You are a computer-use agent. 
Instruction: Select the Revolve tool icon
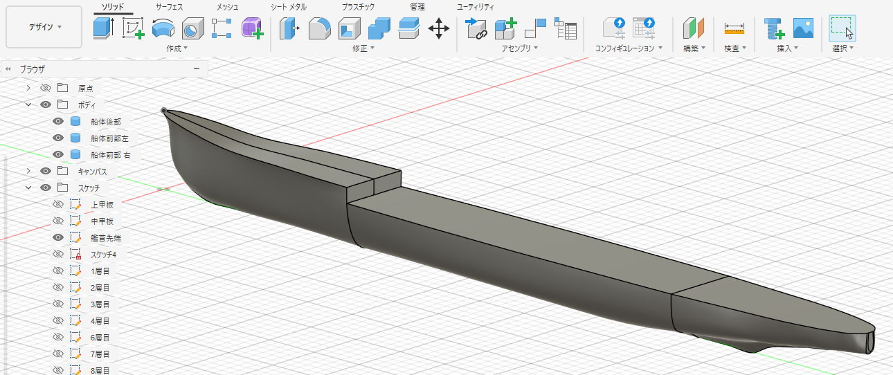[x=163, y=29]
